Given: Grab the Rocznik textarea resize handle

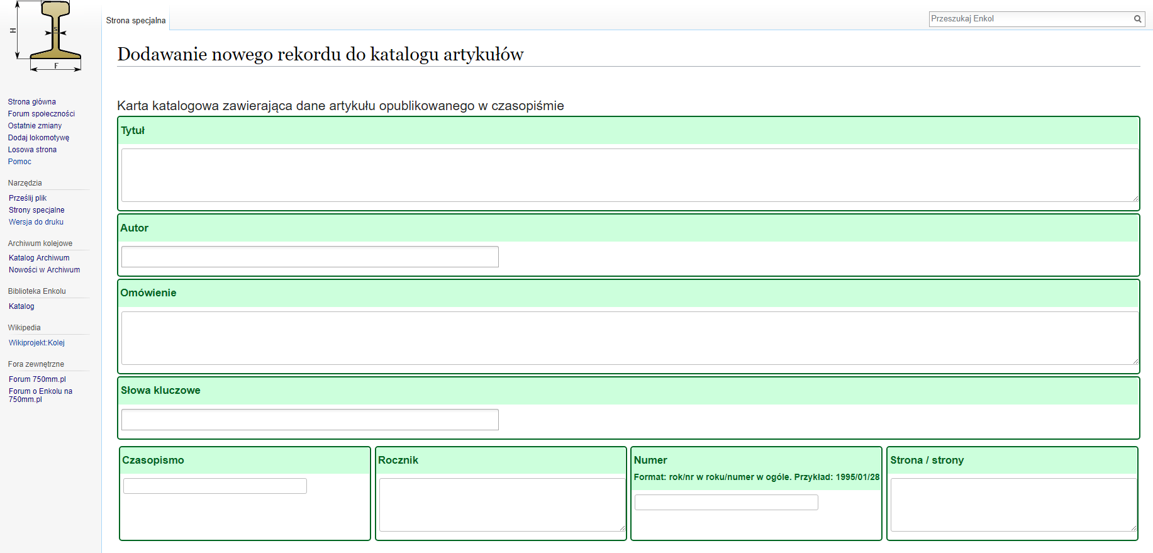Looking at the screenshot, I should pos(622,528).
